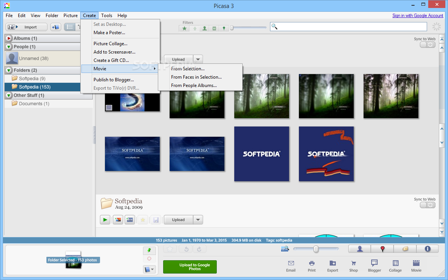Filter by uploaded photos arrow

[x=195, y=28]
